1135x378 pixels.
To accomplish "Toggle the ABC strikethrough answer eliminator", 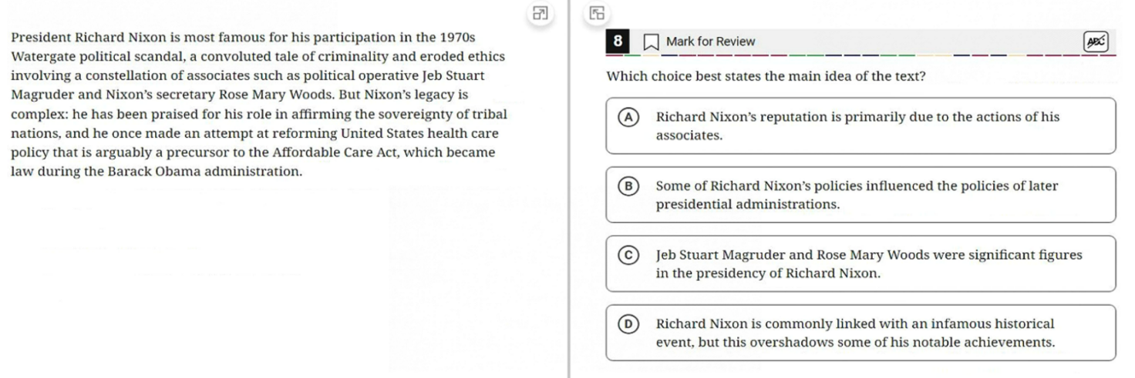I will click(x=1096, y=42).
